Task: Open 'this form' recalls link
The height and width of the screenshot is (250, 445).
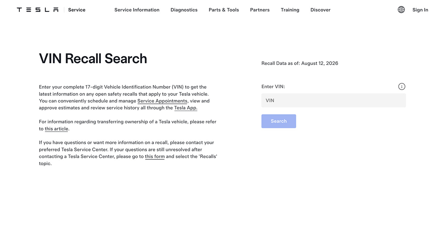Action: coord(155,157)
